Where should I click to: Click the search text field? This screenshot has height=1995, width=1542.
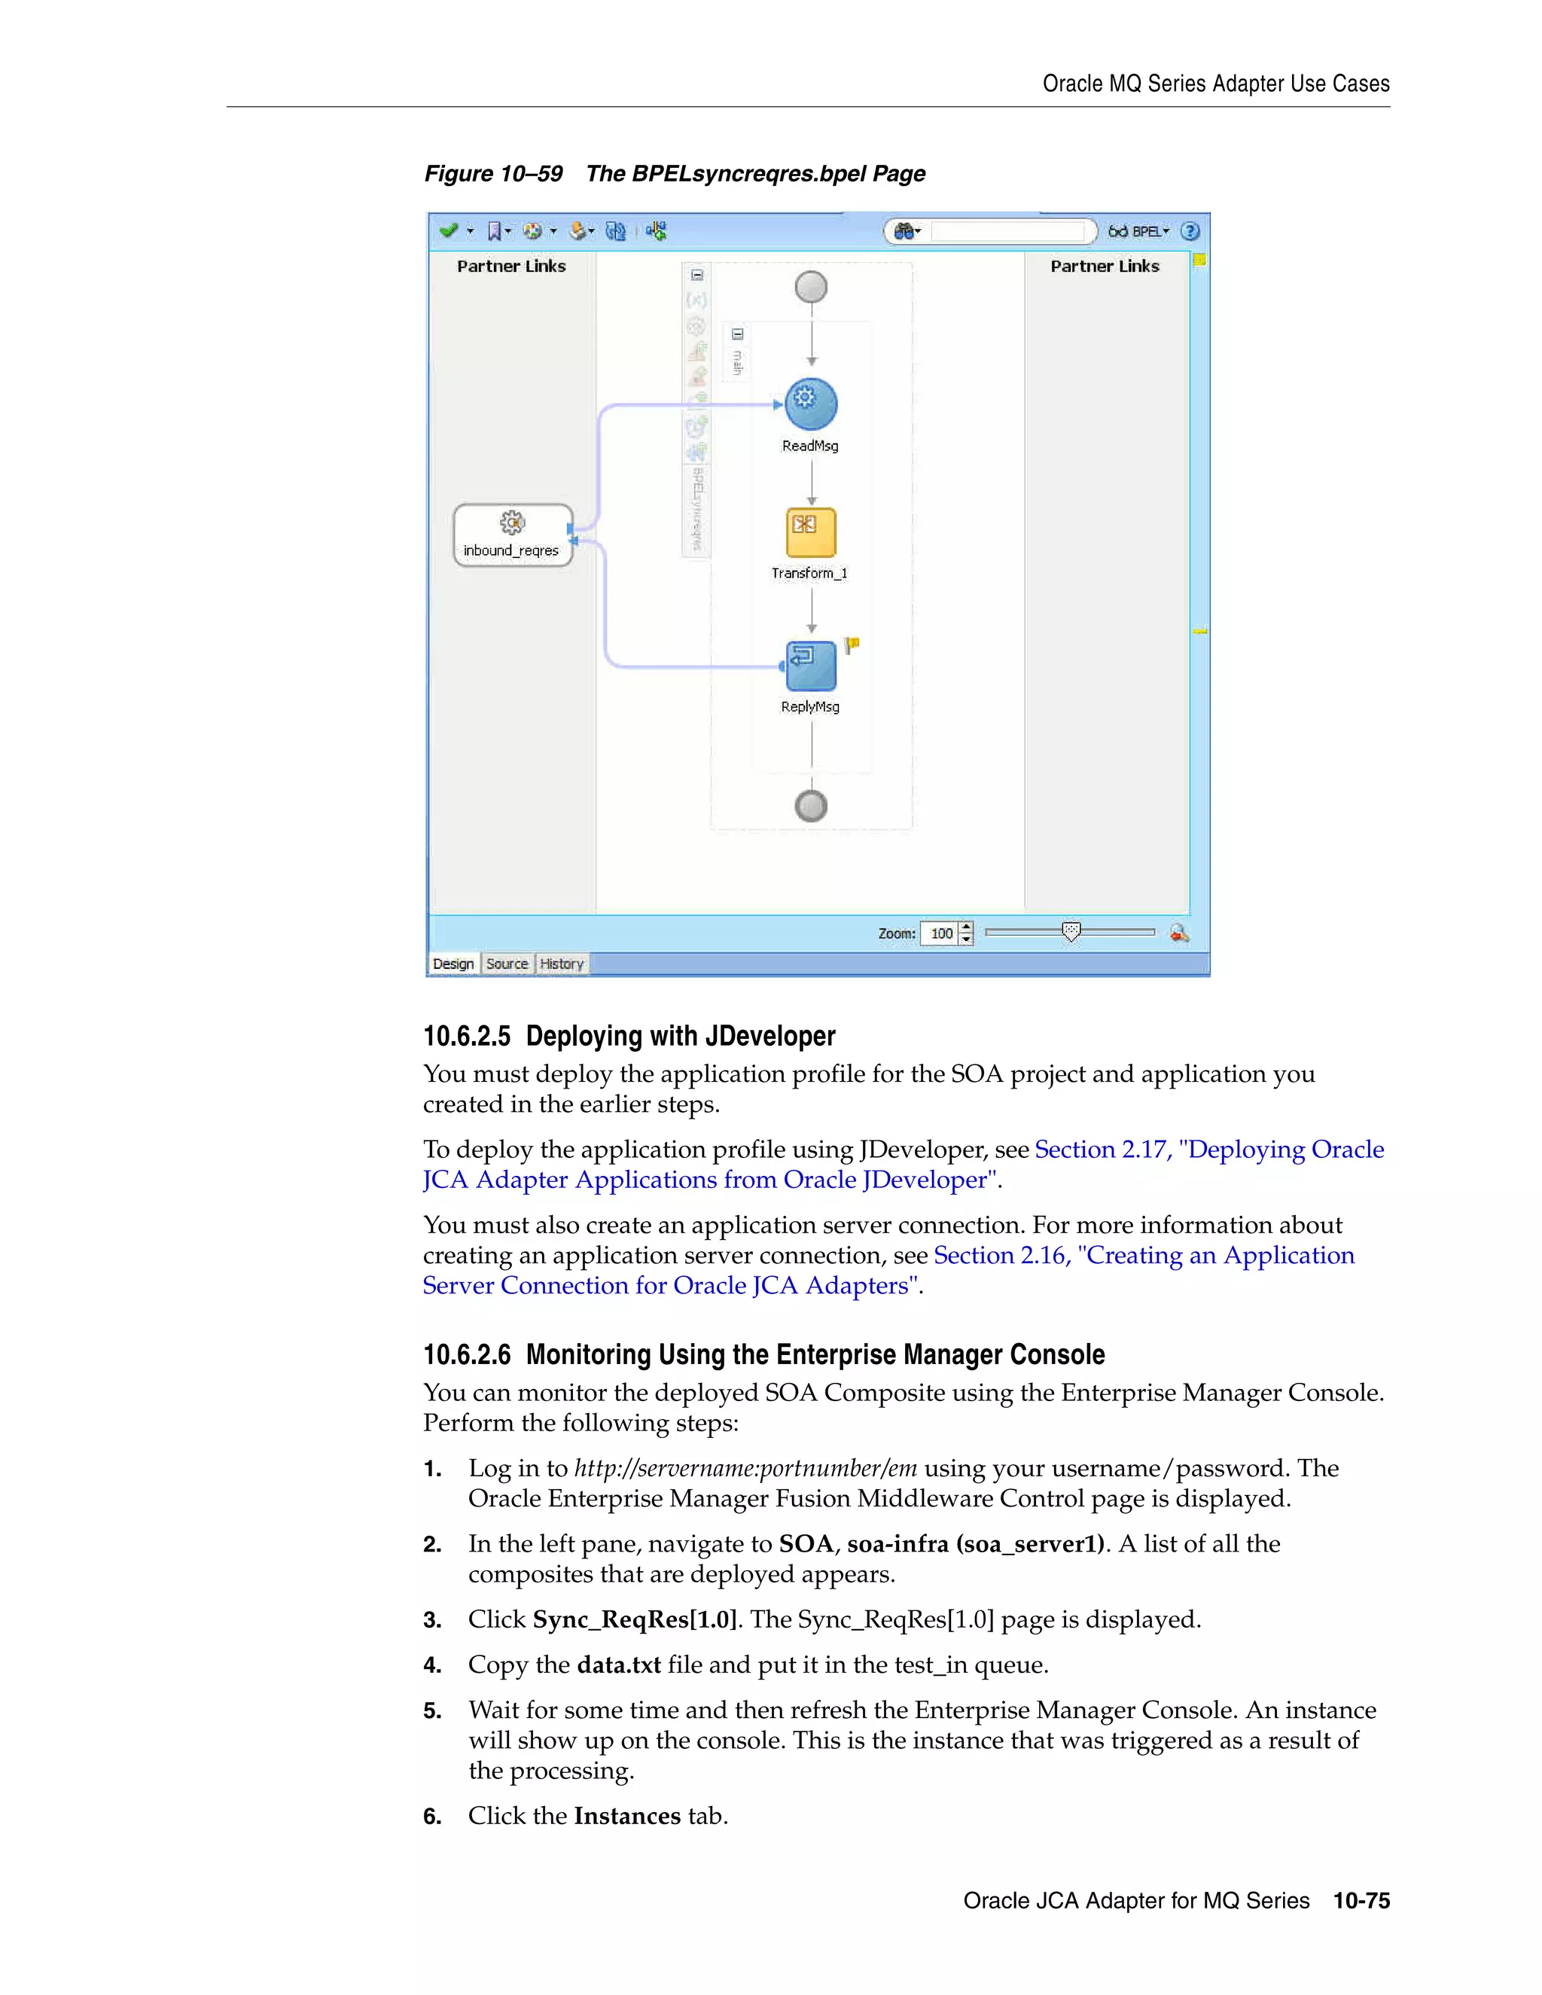click(1010, 231)
